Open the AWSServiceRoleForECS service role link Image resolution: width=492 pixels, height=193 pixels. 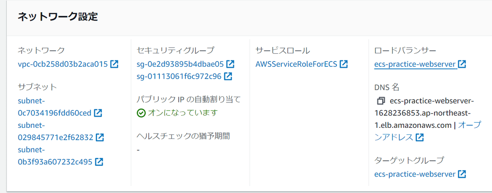click(x=296, y=64)
